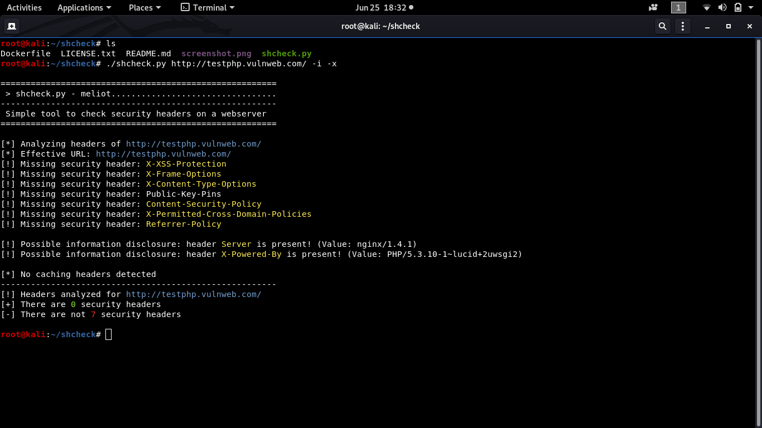
Task: Expand the system menu arrow
Action: coord(751,8)
